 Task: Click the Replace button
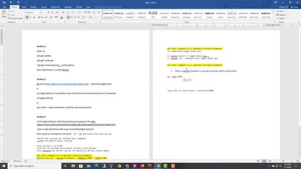point(281,15)
